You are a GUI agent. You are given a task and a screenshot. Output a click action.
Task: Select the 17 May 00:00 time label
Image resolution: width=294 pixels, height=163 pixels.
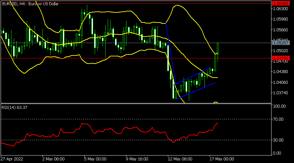pos(222,159)
